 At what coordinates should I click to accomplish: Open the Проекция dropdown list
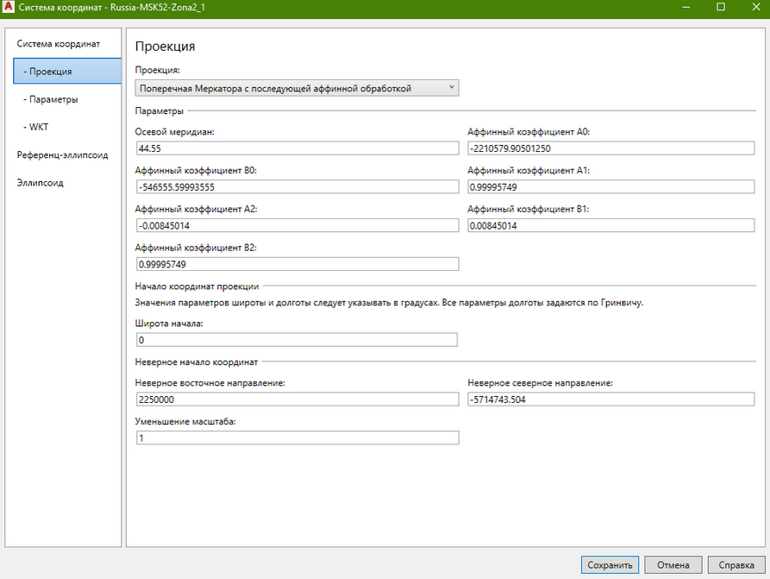(x=297, y=88)
